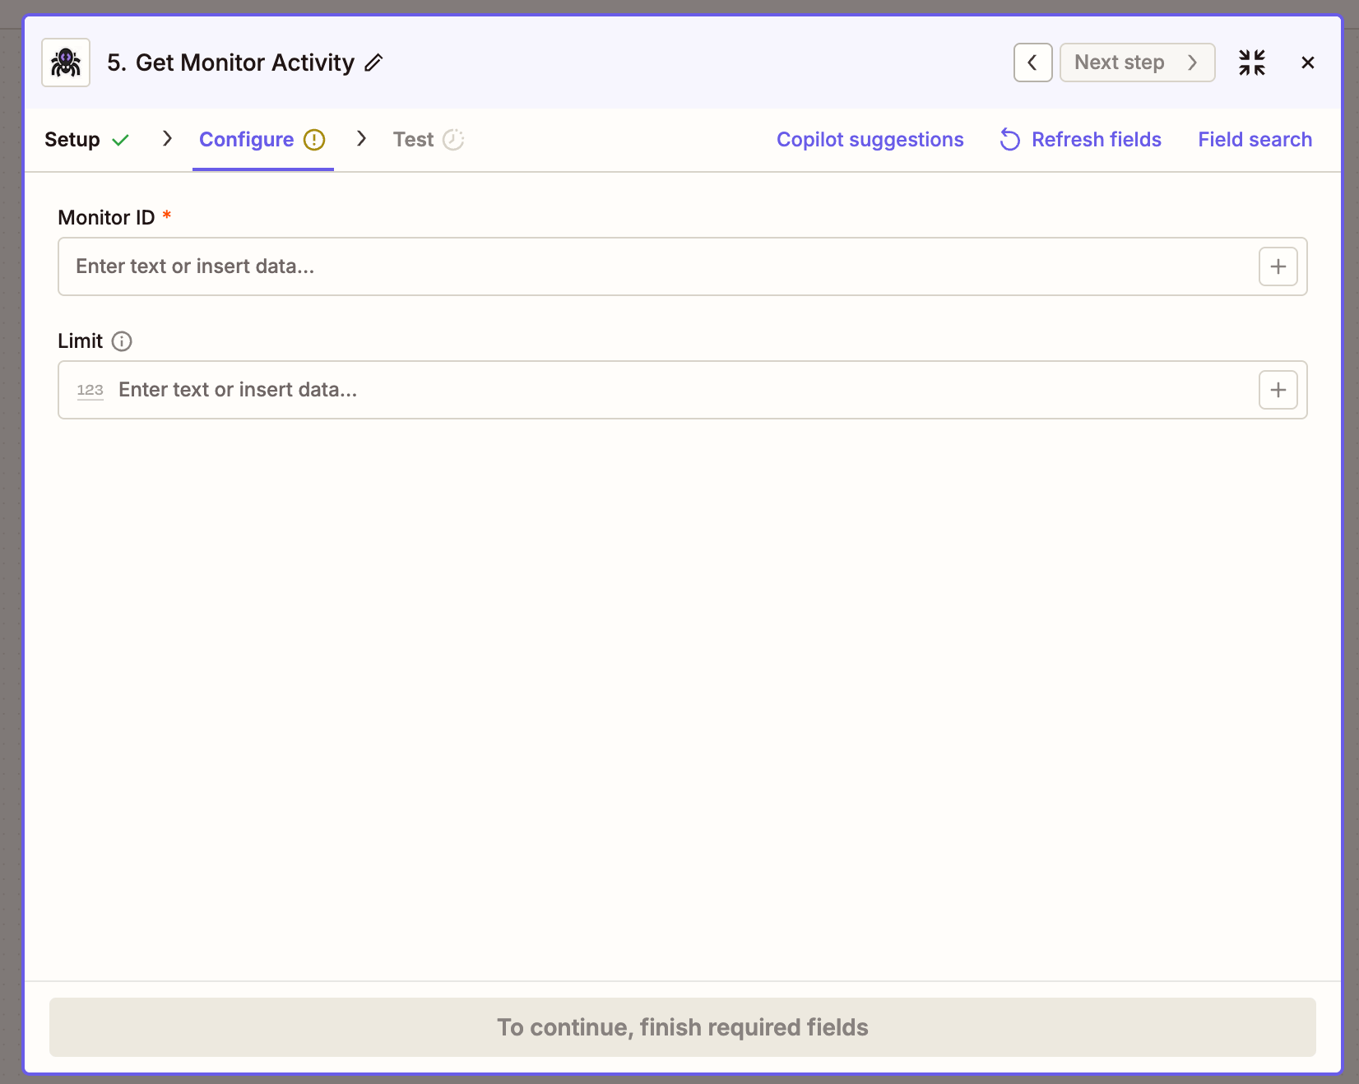1359x1084 pixels.
Task: Click the 123 number type indicator
Action: click(x=90, y=390)
